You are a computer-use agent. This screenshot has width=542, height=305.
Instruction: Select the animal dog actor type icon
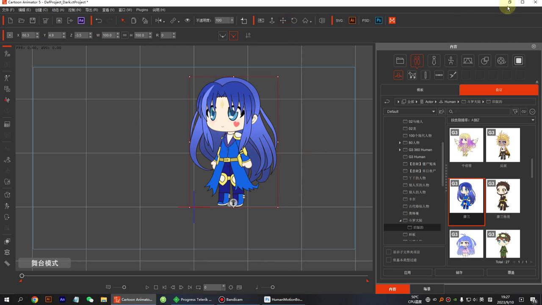tap(412, 75)
